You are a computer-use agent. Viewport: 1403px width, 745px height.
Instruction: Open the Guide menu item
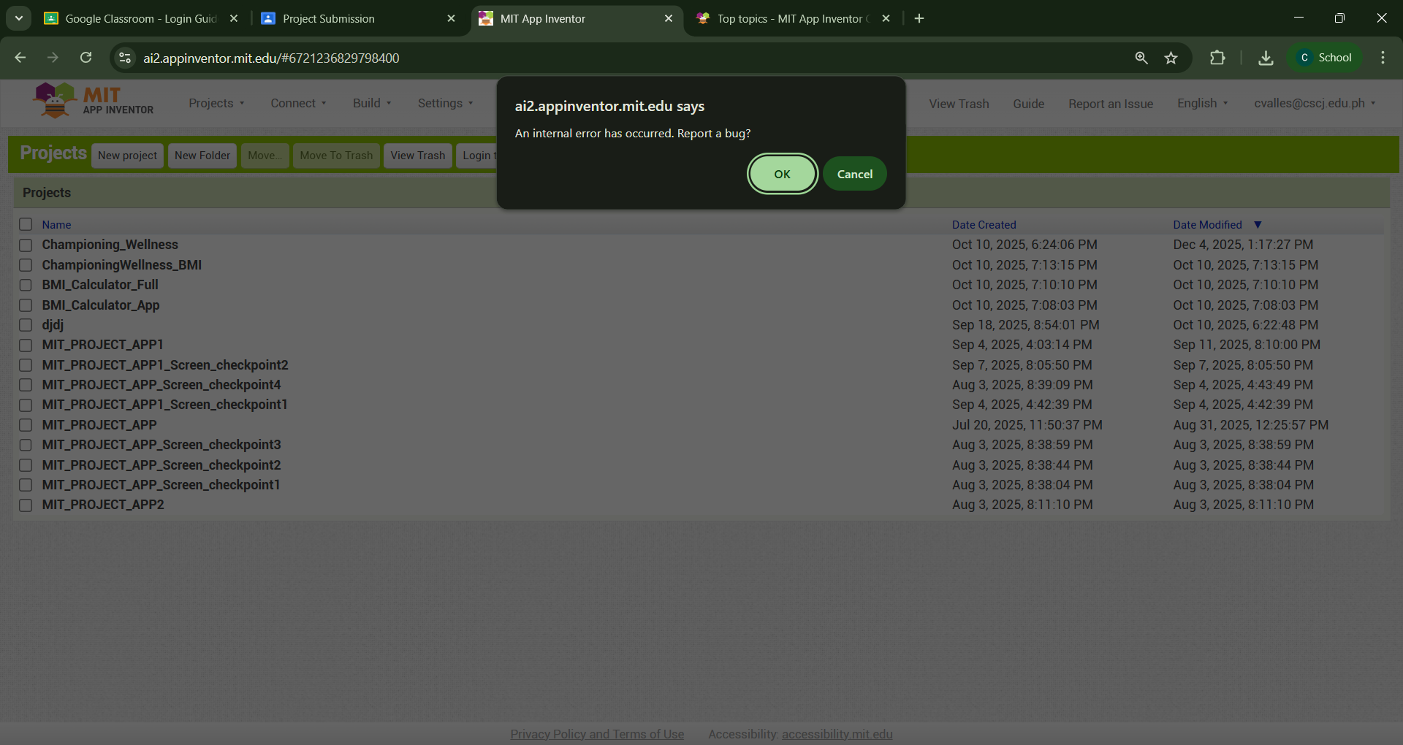(x=1028, y=104)
